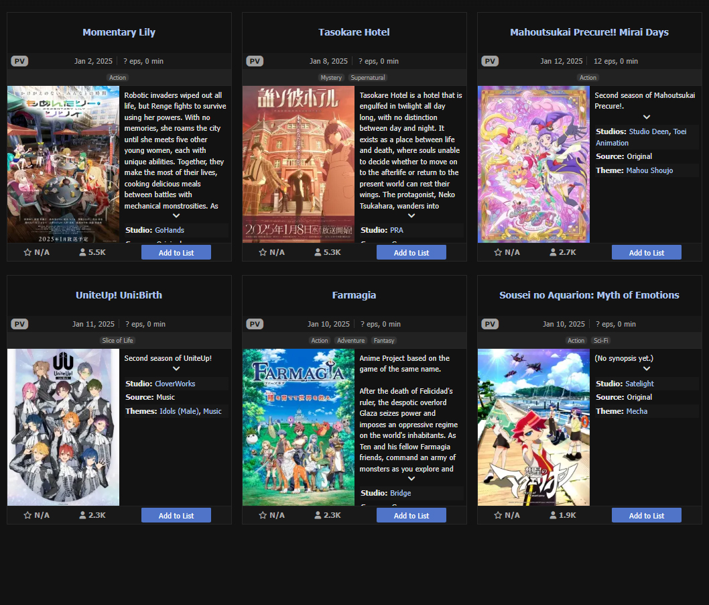Select the Sci-Fi genre tag
This screenshot has height=605, width=709.
pos(601,341)
